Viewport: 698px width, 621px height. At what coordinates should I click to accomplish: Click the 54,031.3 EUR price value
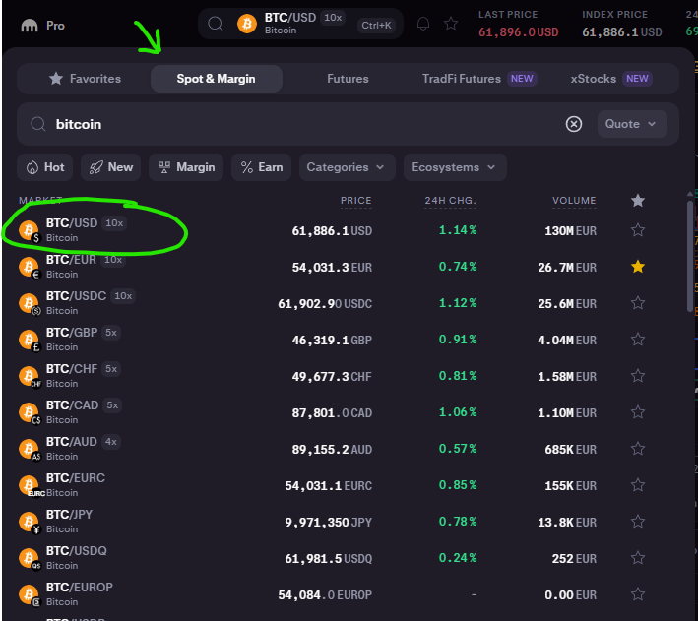click(332, 268)
